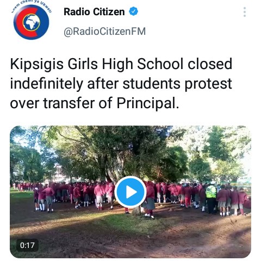261x261 pixels.
Task: Click the blue verified badge
Action: 133,11
